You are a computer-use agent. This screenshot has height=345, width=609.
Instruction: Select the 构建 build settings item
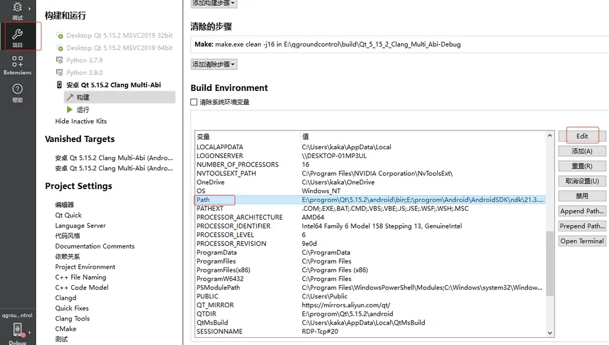83,97
